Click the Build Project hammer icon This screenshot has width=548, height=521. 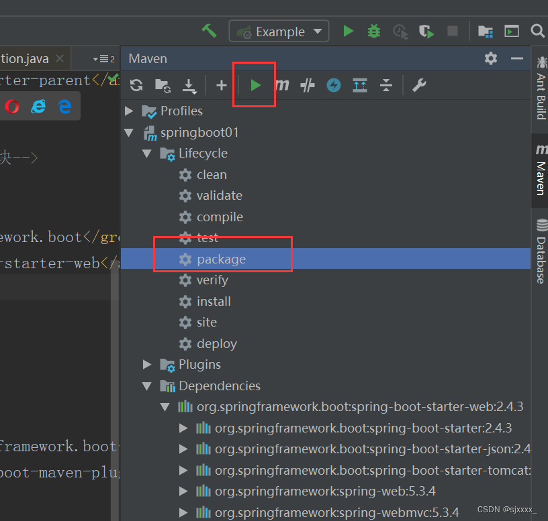point(210,31)
